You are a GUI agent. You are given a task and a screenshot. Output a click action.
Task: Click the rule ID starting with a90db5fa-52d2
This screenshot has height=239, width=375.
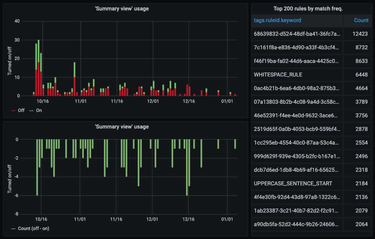297,224
